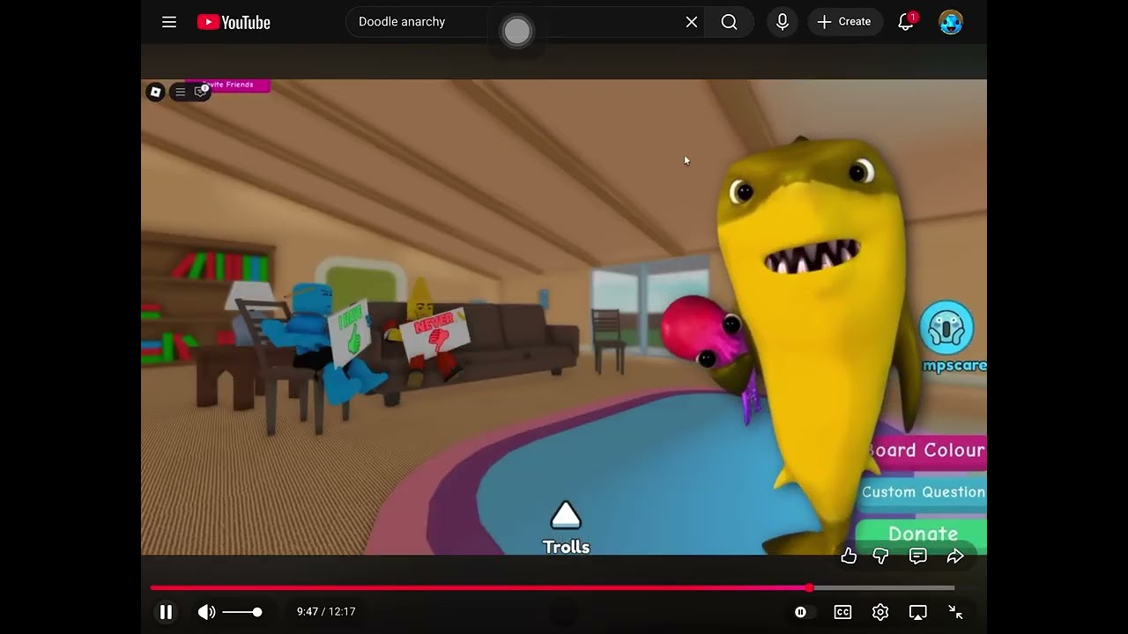Screen dimensions: 1128x634
Task: Open the YouTube guide hamburger menu
Action: click(x=169, y=22)
